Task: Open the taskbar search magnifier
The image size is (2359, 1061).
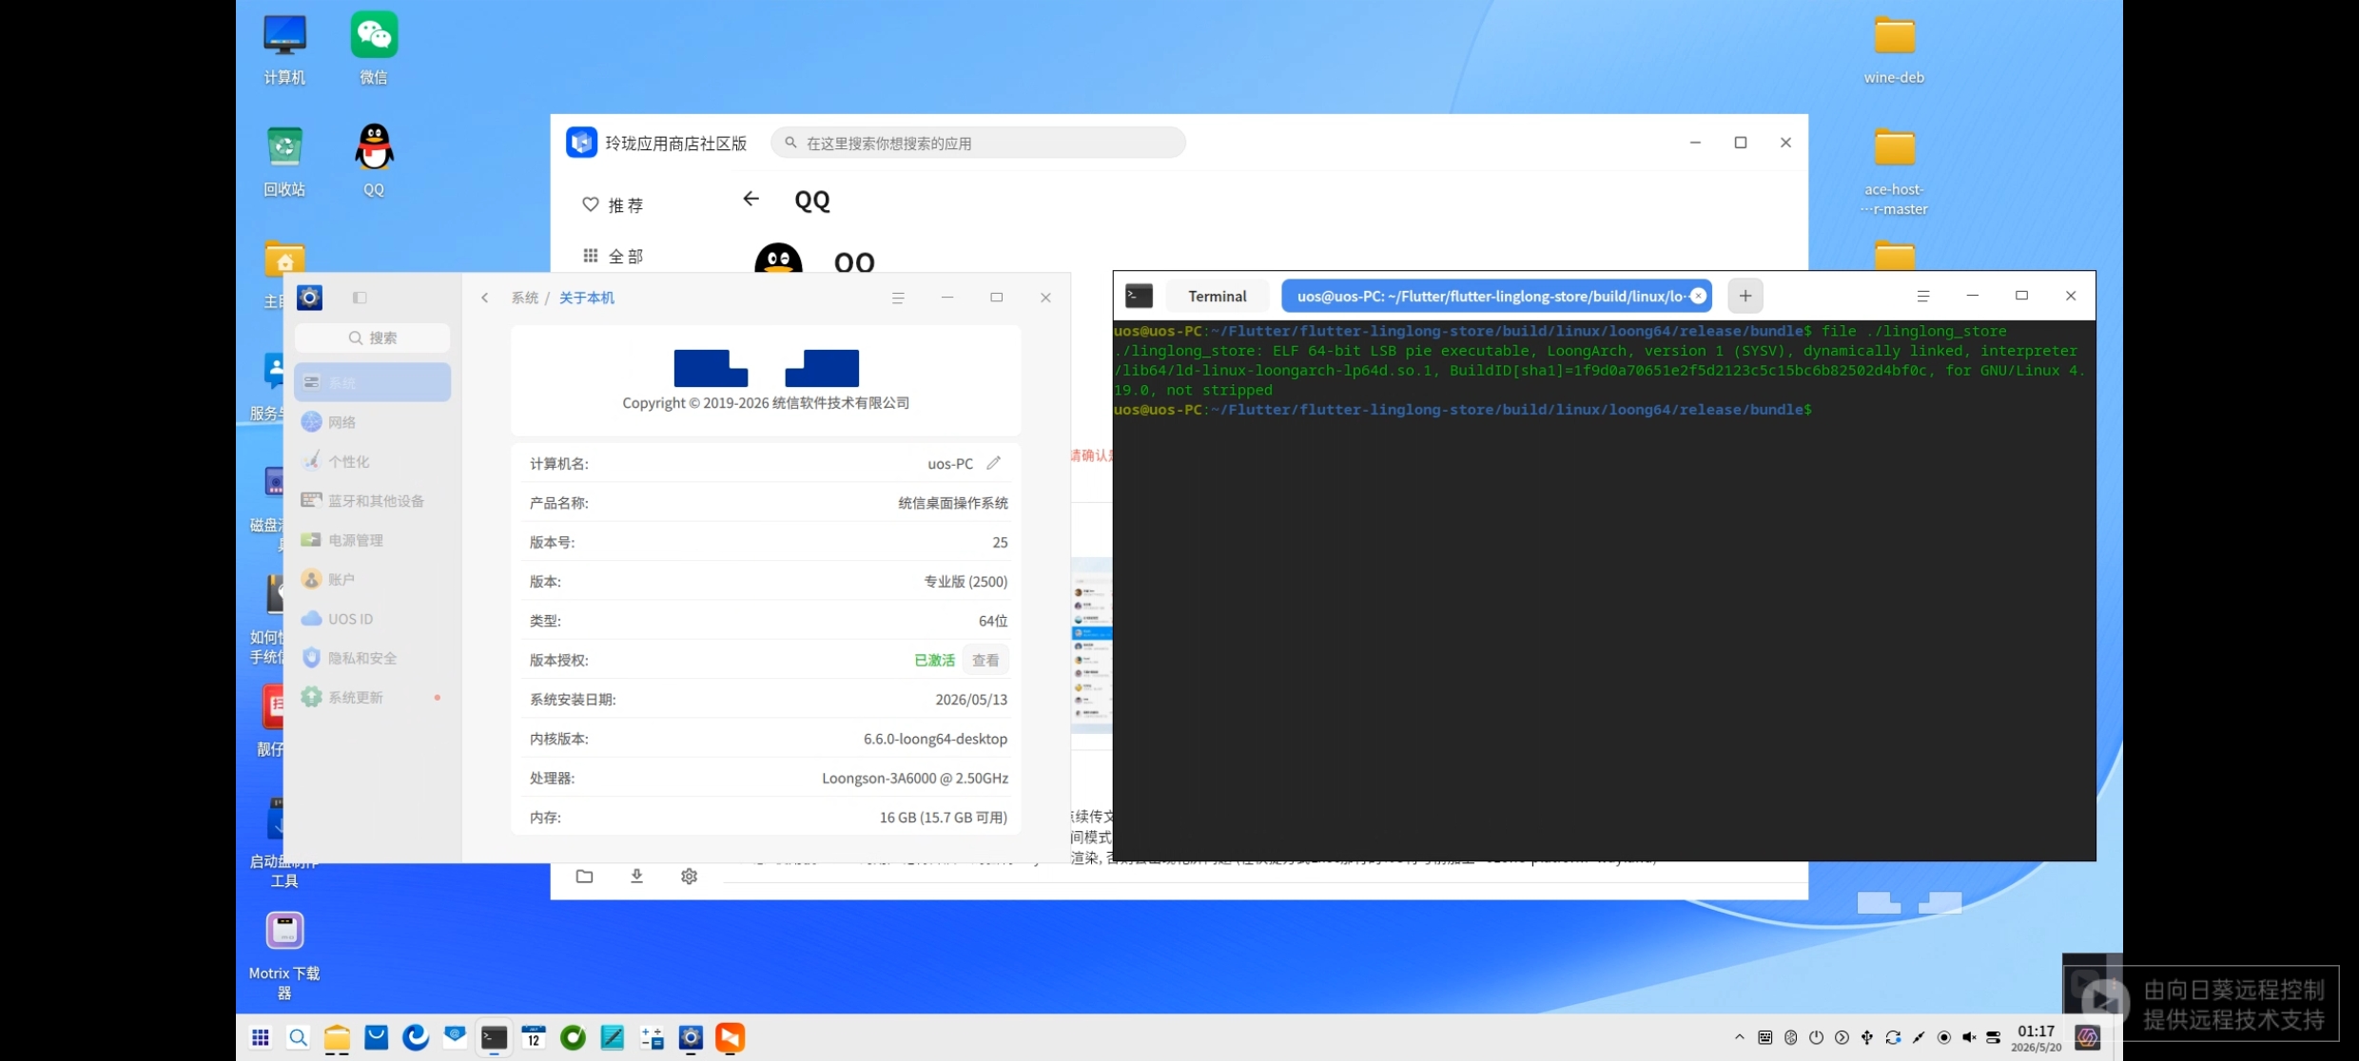Action: pyautogui.click(x=299, y=1037)
